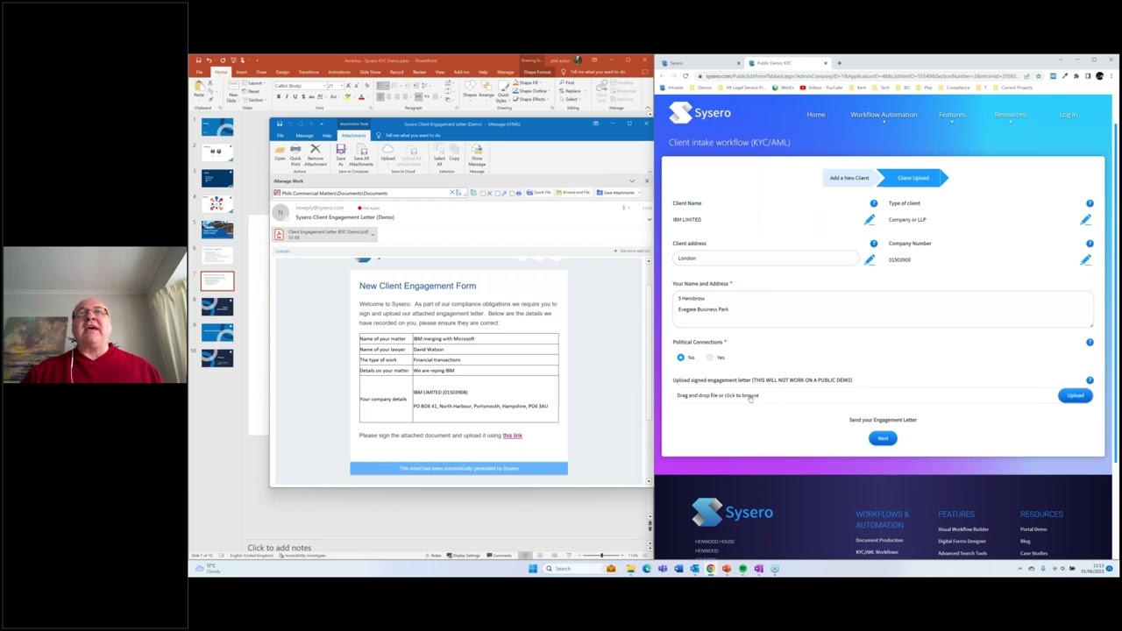Collapse iManage Work panel chevron
The image size is (1122, 631).
point(632,181)
